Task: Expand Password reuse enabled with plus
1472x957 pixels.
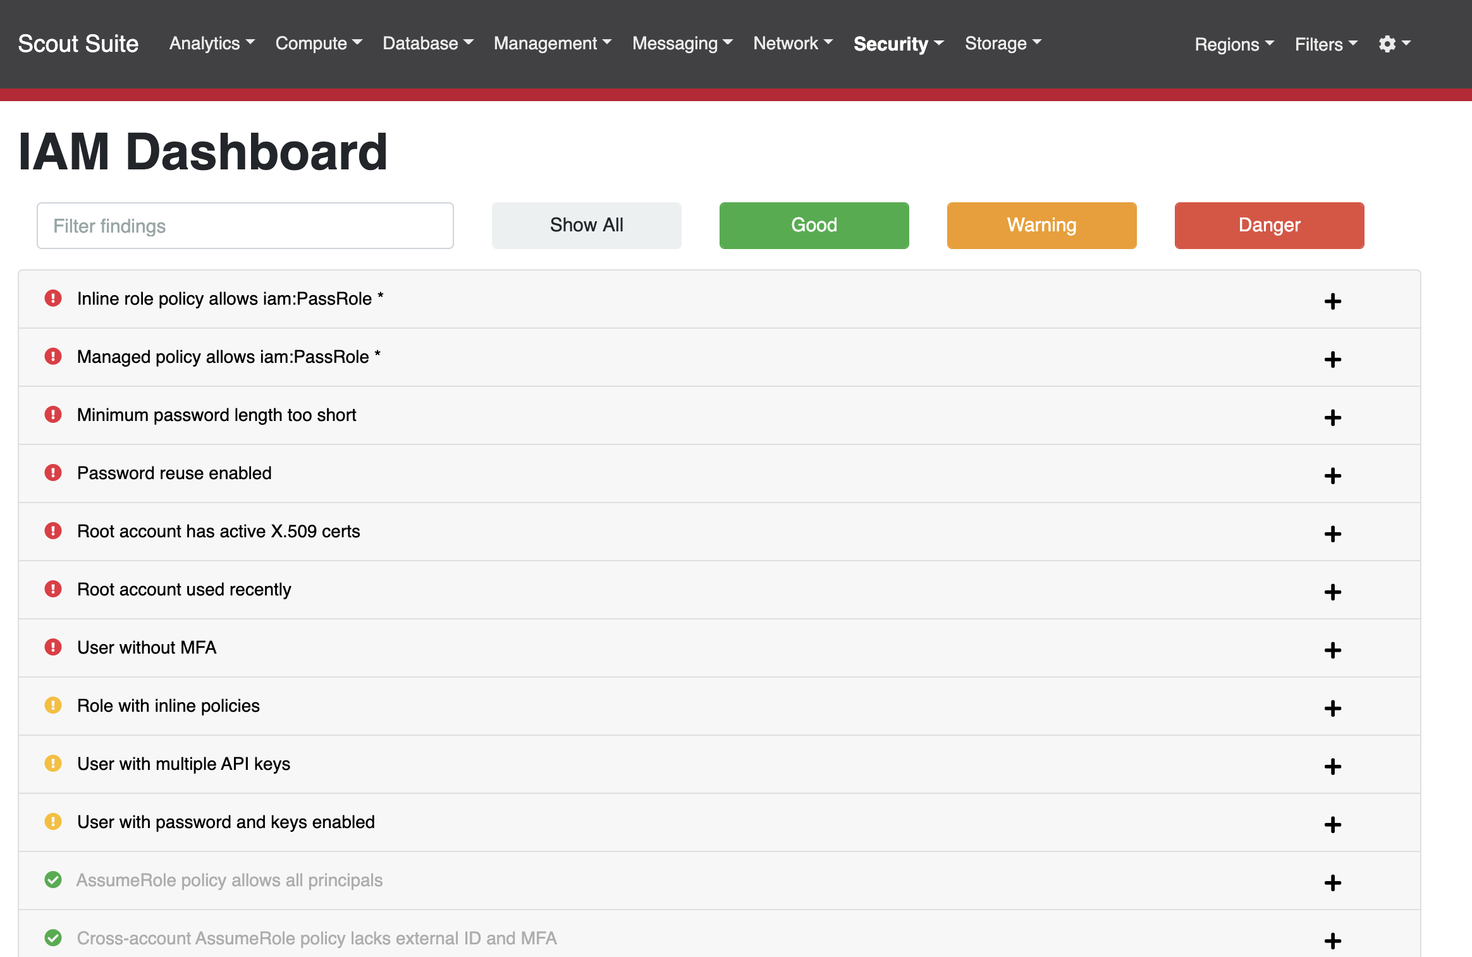Action: [1333, 476]
